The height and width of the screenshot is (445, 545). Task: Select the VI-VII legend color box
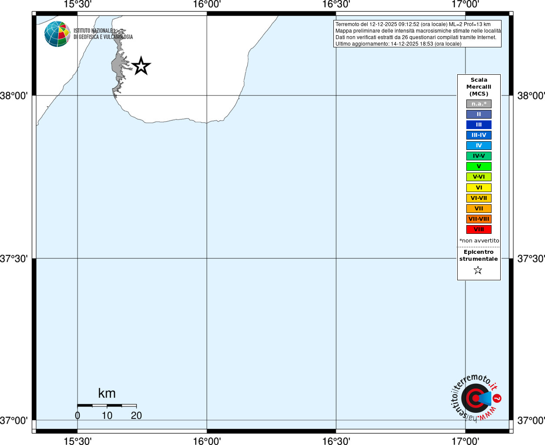479,198
